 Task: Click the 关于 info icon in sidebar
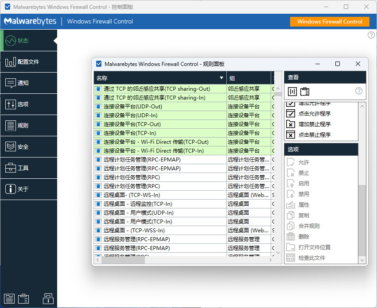click(x=11, y=189)
